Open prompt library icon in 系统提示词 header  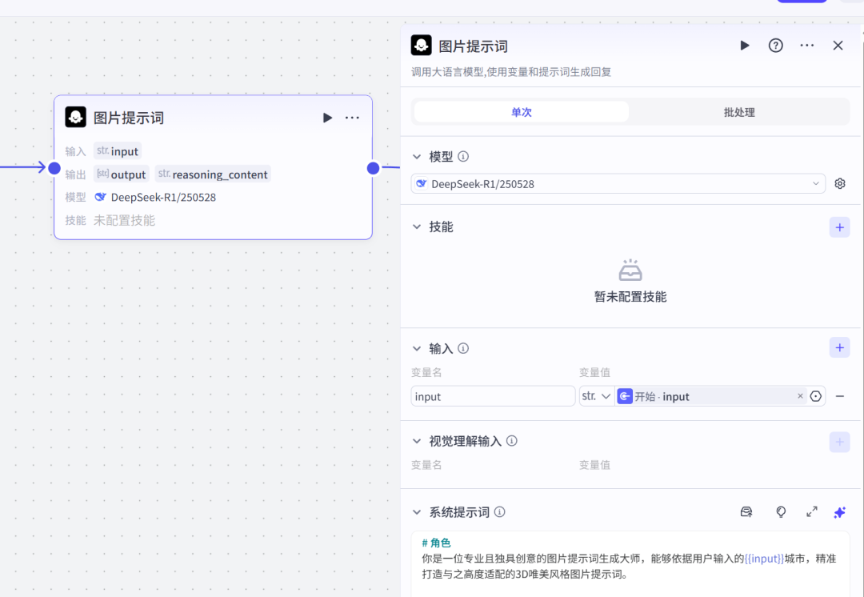click(x=746, y=512)
